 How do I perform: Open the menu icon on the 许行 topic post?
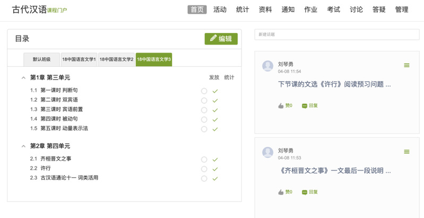coord(406,65)
